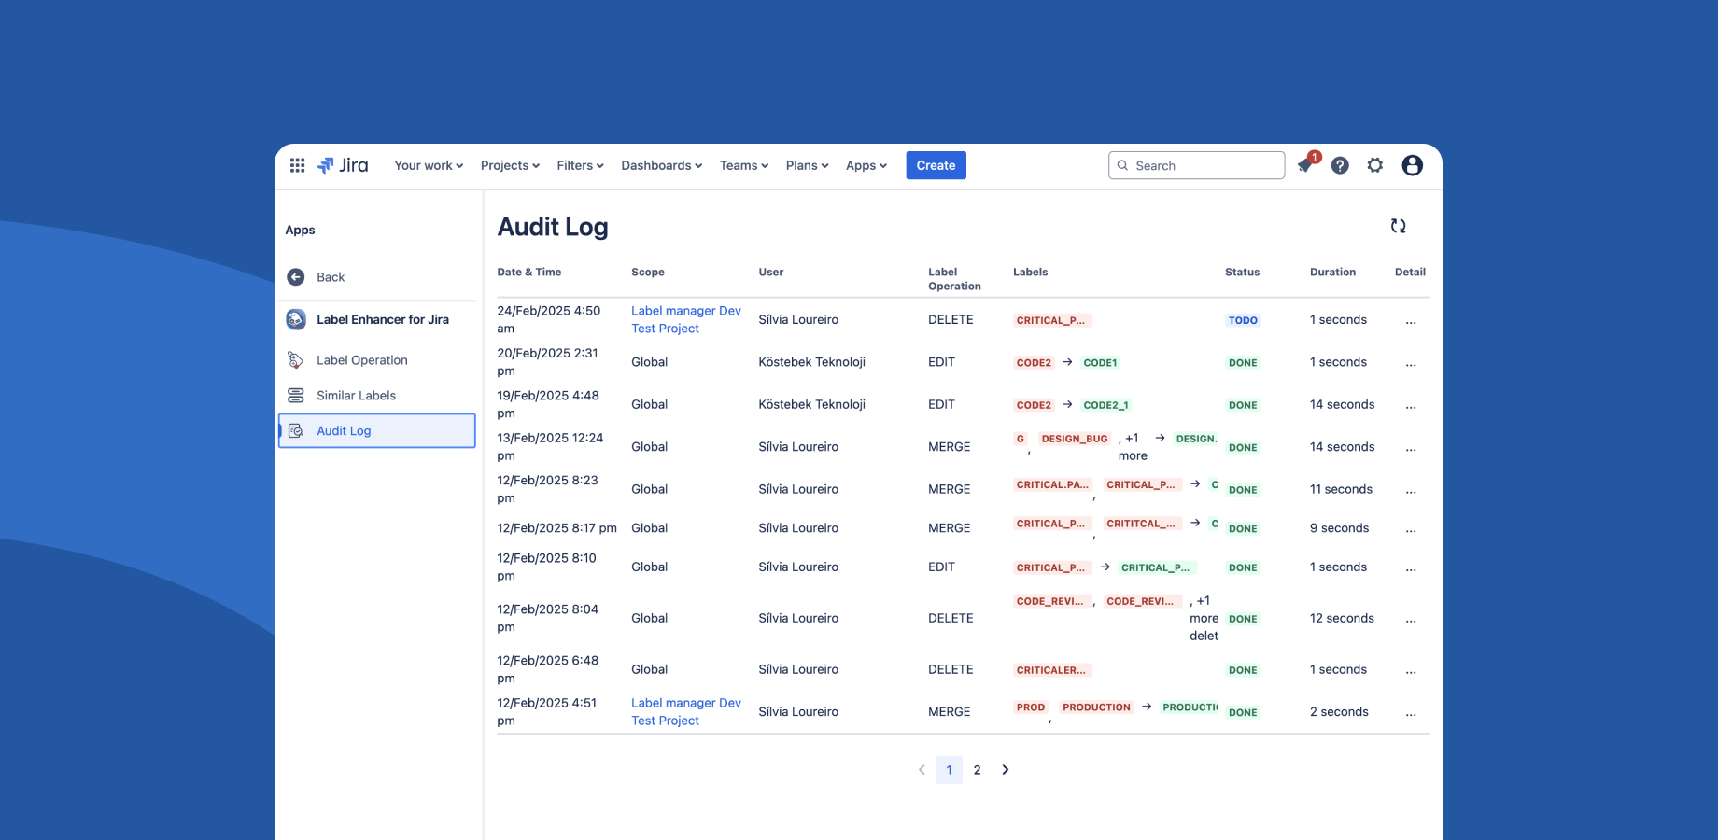Click the Label Operation column header

tap(954, 279)
